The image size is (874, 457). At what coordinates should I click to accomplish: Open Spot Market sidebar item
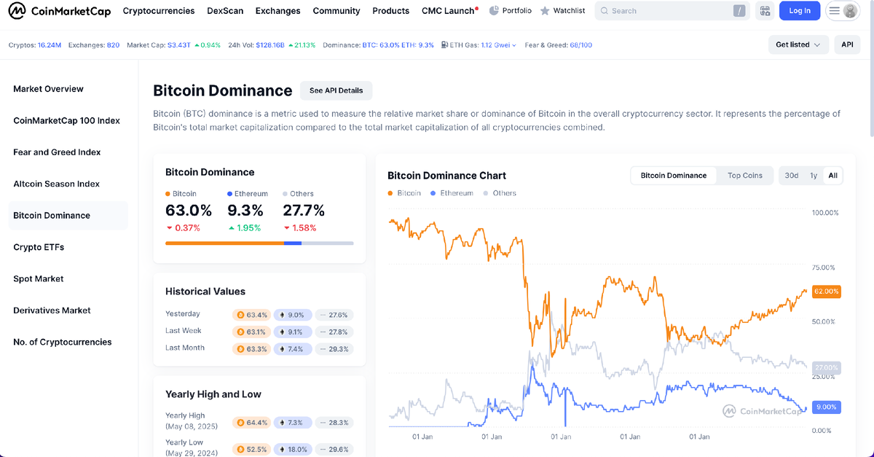point(38,278)
